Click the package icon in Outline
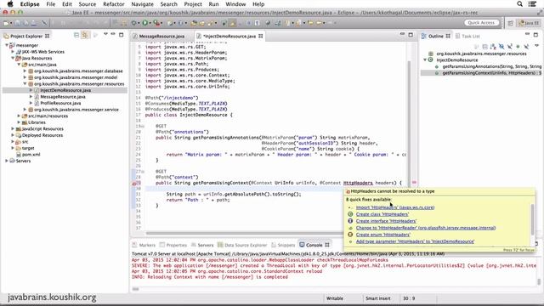This screenshot has height=306, width=544. pos(431,54)
